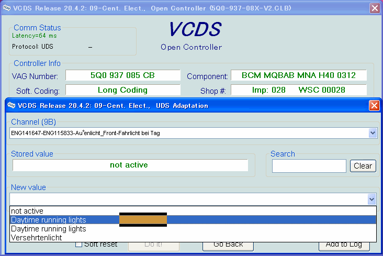
Task: Click the Stored value 'not active' field
Action: [x=130, y=165]
